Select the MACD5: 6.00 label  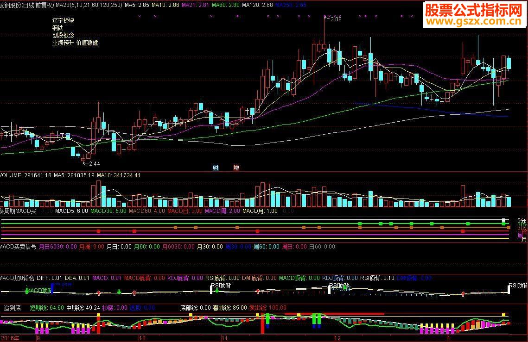pyautogui.click(x=71, y=211)
